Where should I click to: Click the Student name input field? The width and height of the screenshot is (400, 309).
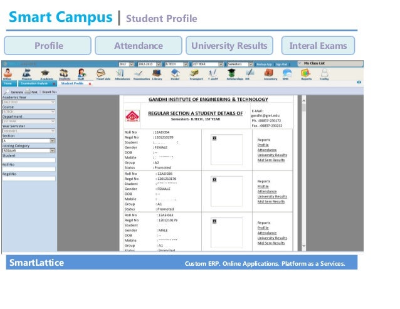pyautogui.click(x=29, y=160)
